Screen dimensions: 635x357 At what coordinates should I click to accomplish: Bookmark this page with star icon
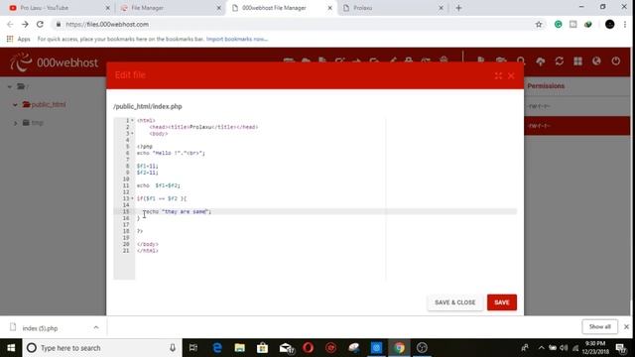[x=539, y=24]
